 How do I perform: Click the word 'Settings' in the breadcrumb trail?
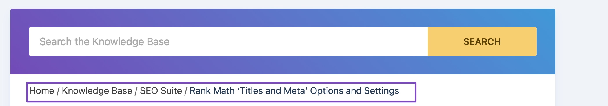[382, 91]
